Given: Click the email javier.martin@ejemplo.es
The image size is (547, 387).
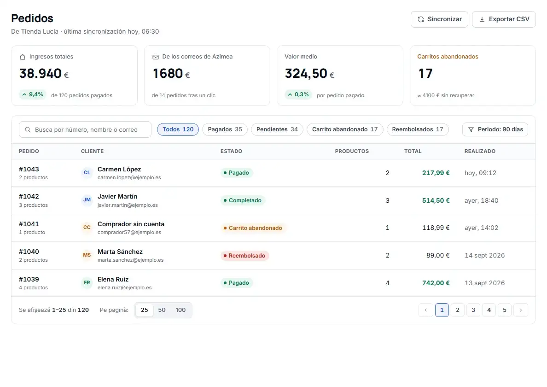Looking at the screenshot, I should (128, 205).
